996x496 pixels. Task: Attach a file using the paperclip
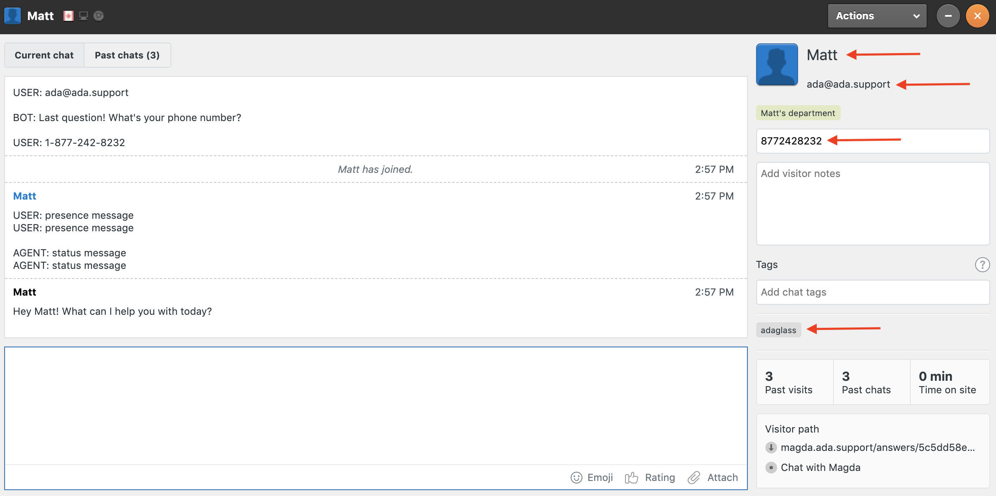click(x=713, y=477)
